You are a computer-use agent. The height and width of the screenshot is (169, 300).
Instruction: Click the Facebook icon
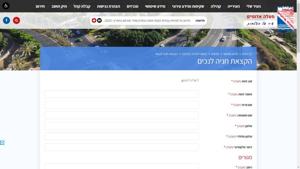click(6, 20)
